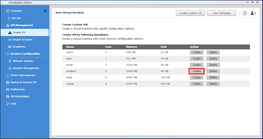Open Network Setting page

[23, 61]
